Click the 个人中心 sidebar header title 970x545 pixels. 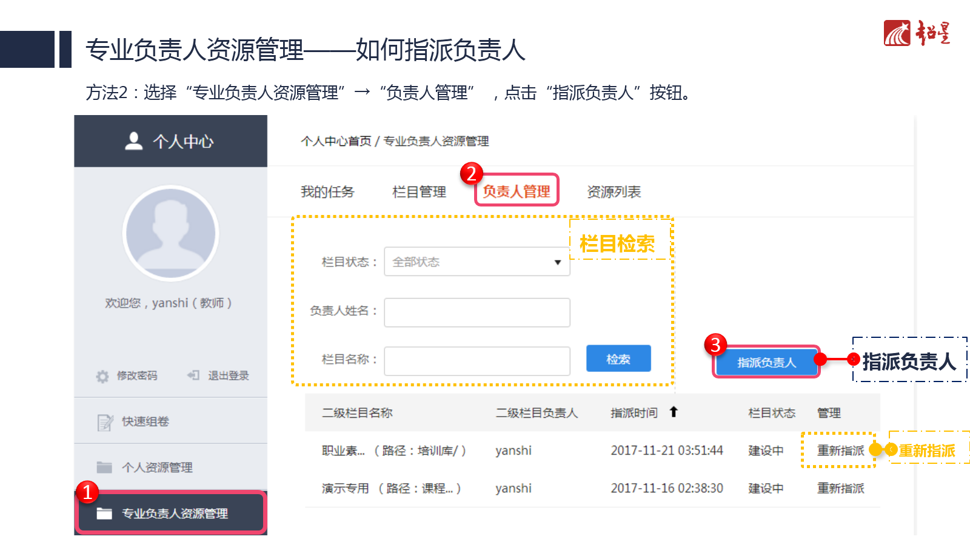[183, 142]
